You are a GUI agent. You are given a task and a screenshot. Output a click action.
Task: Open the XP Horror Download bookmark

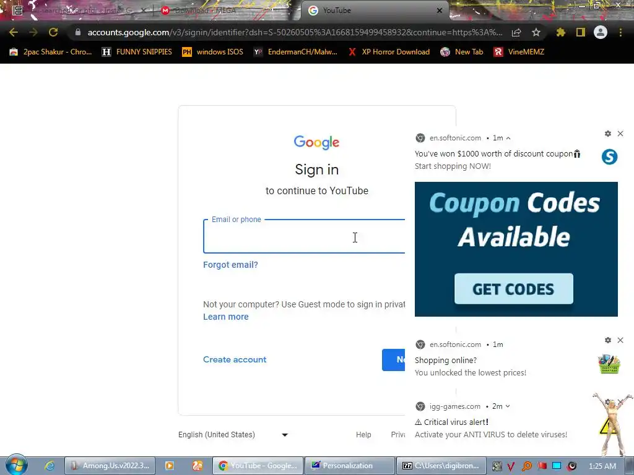click(389, 52)
